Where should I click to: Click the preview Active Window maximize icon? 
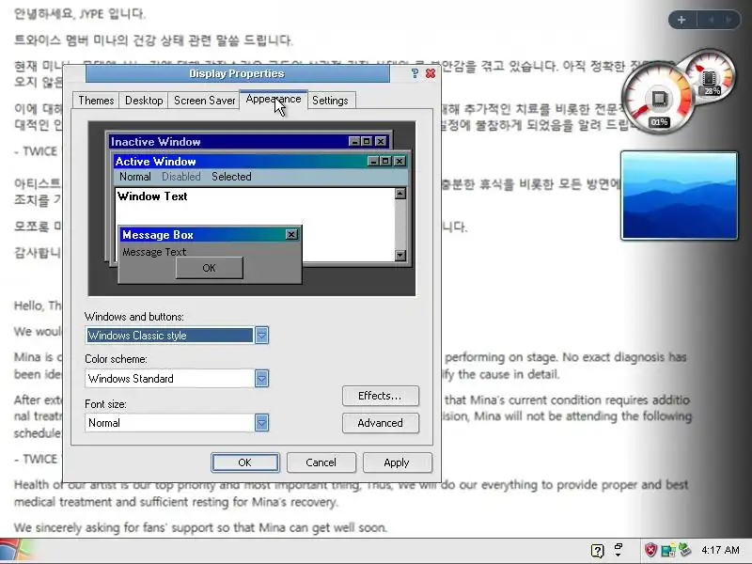[x=385, y=161]
